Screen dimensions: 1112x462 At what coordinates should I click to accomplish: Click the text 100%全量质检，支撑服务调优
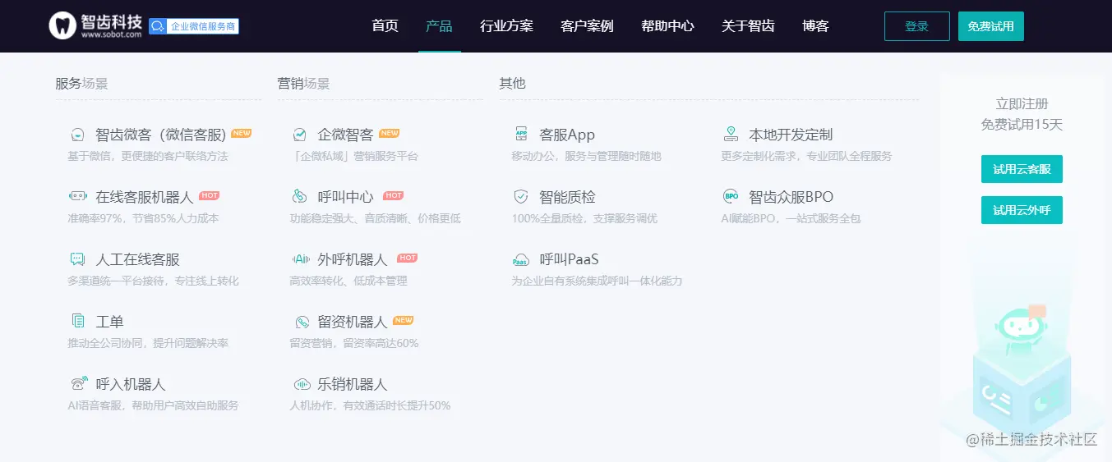[584, 218]
